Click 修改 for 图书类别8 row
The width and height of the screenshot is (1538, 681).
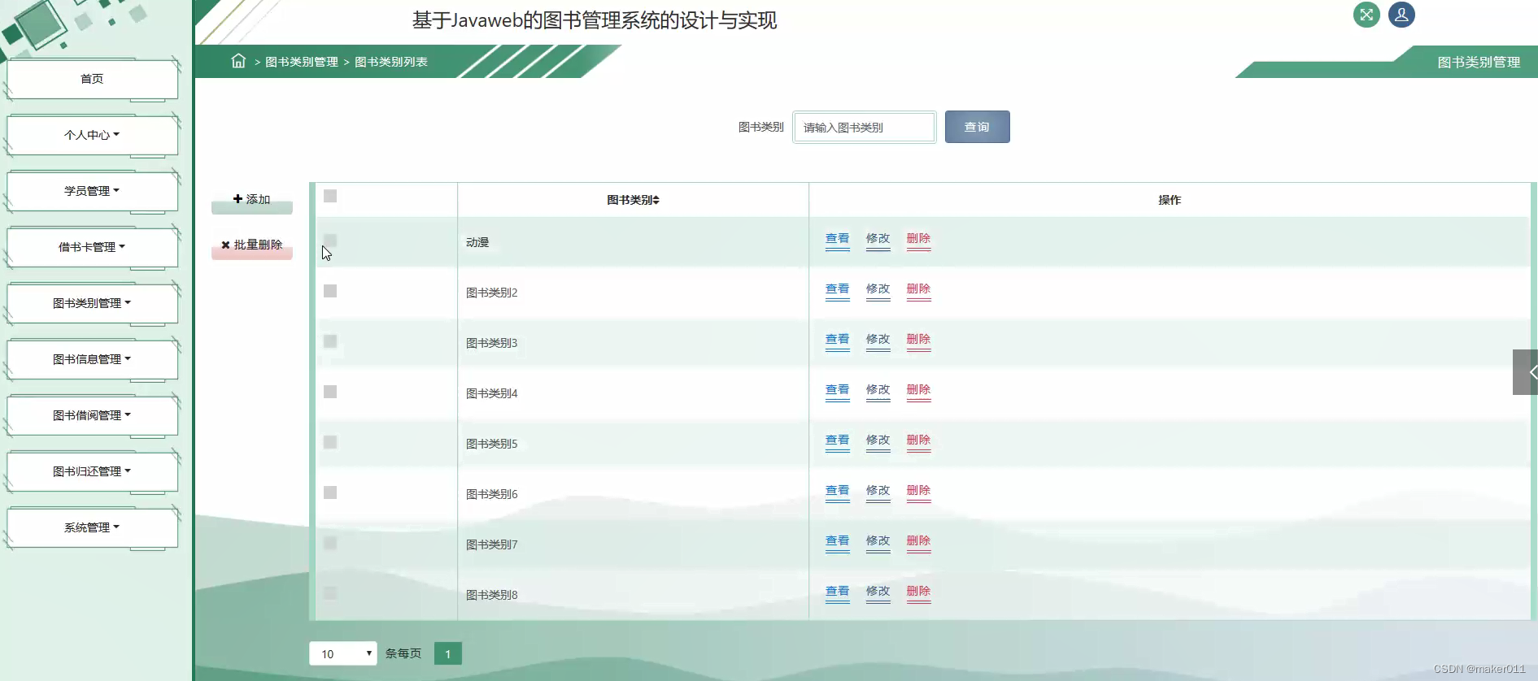878,592
